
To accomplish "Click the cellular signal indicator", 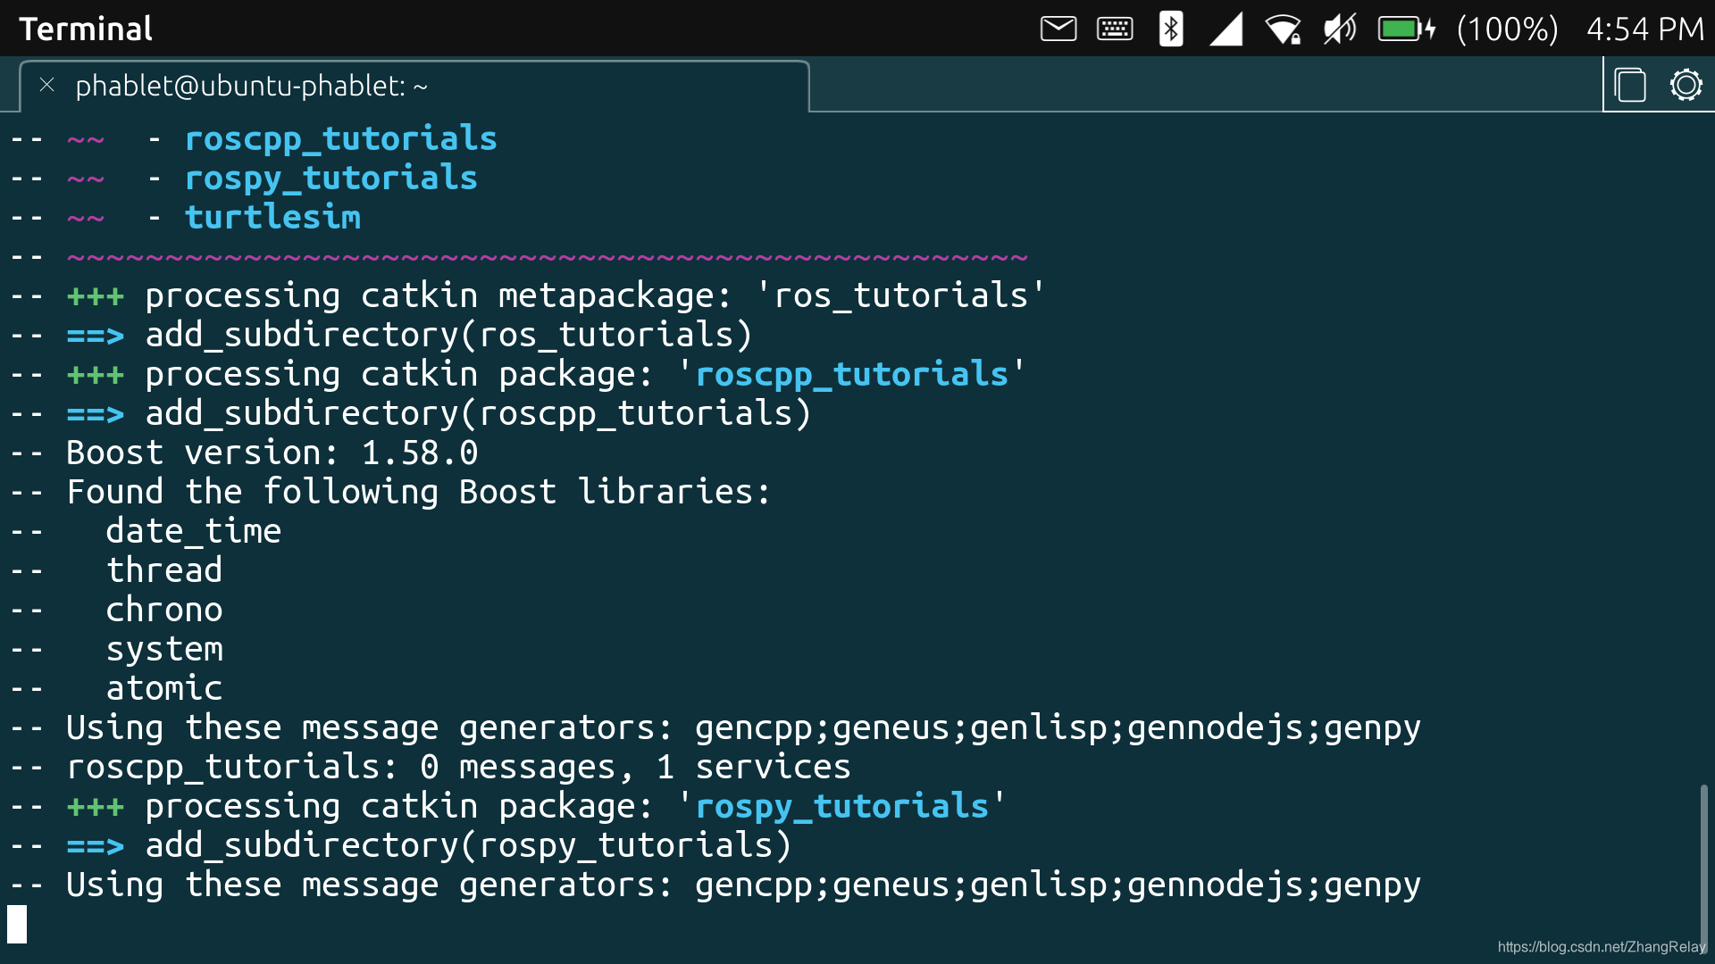I will [x=1226, y=29].
